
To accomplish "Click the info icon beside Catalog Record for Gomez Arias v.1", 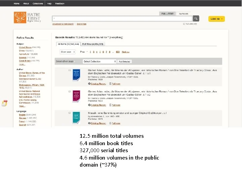I will click(x=89, y=84).
